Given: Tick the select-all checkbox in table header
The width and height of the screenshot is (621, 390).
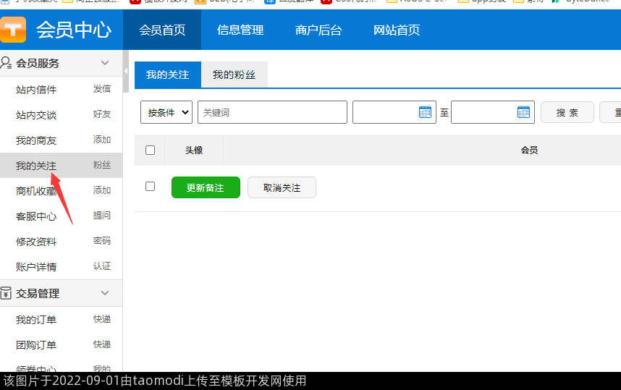Looking at the screenshot, I should point(150,151).
